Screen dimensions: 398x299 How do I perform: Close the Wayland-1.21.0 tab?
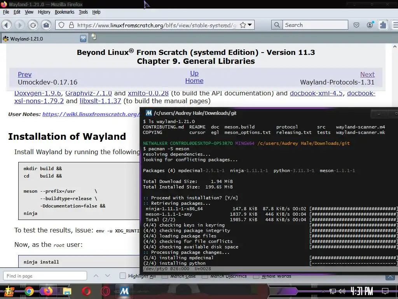tap(83, 39)
